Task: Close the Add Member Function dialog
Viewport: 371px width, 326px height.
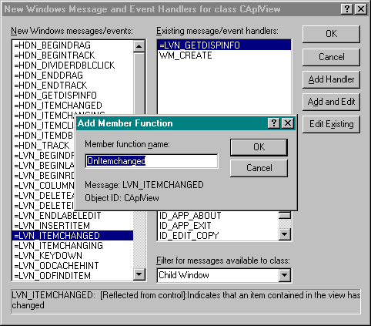Action: (288, 123)
